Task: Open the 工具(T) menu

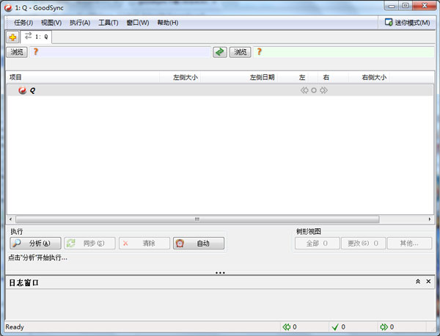Action: tap(109, 23)
